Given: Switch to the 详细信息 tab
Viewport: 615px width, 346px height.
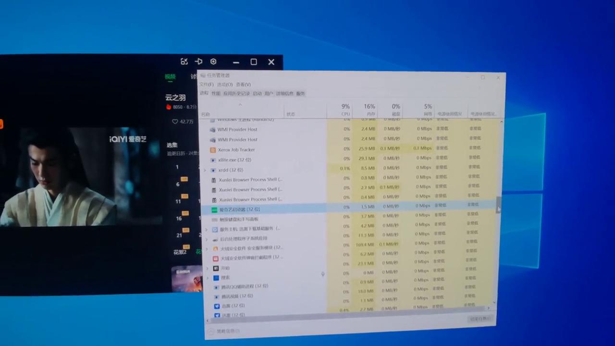Looking at the screenshot, I should [x=284, y=93].
